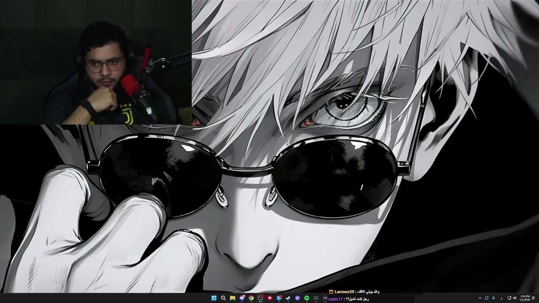Open the notification center icon
Screen dimensions: 539x303
[x=534, y=298]
